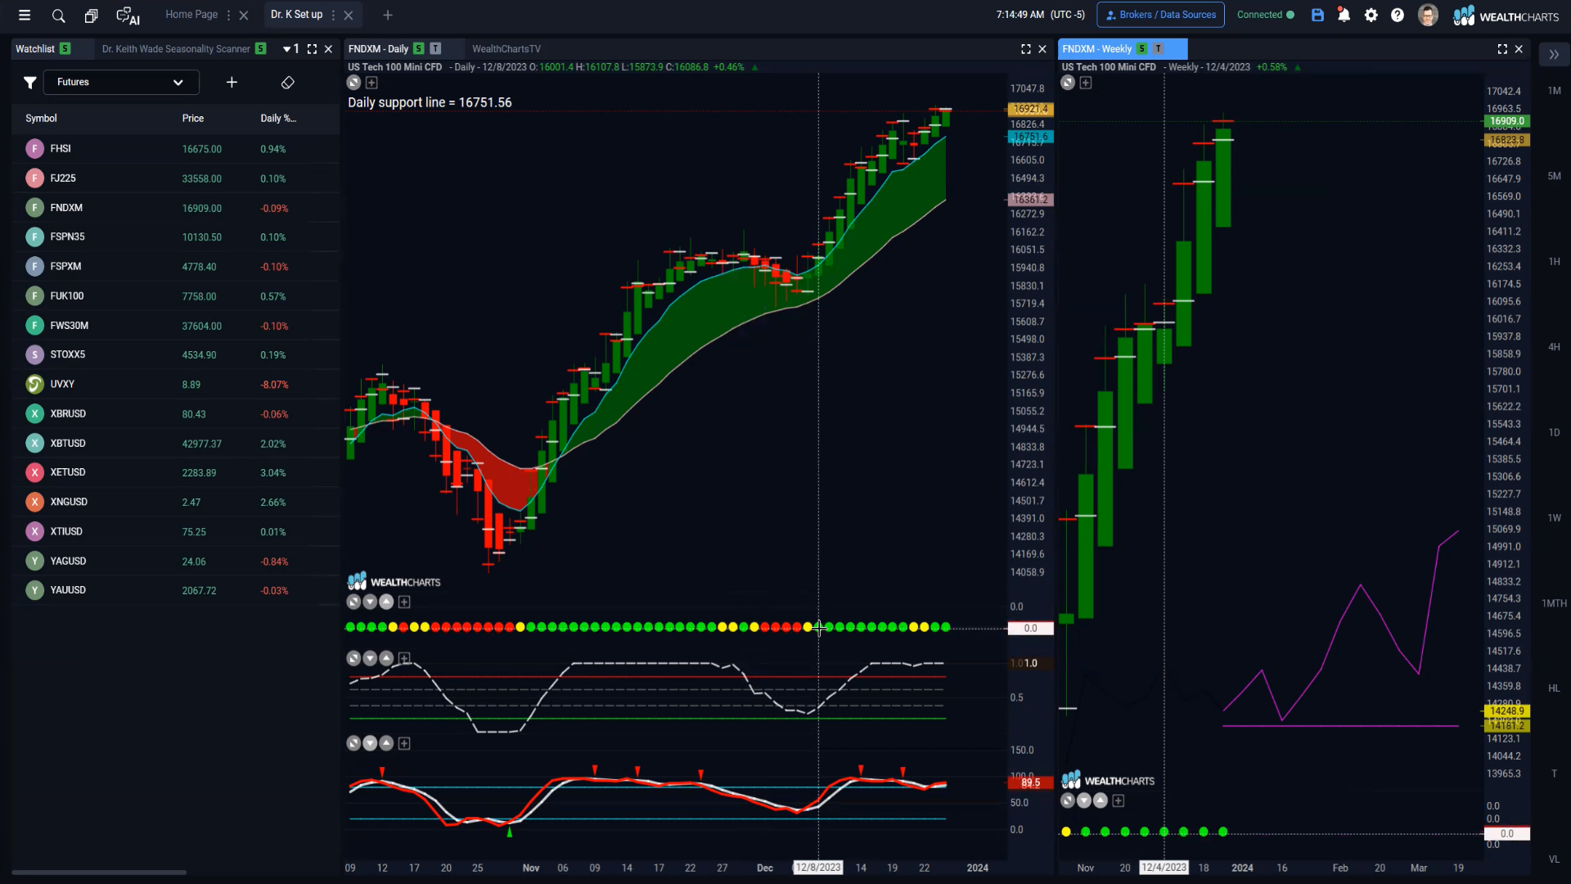This screenshot has height=884, width=1571.
Task: Select the UVXY watchlist row
Action: (x=176, y=384)
